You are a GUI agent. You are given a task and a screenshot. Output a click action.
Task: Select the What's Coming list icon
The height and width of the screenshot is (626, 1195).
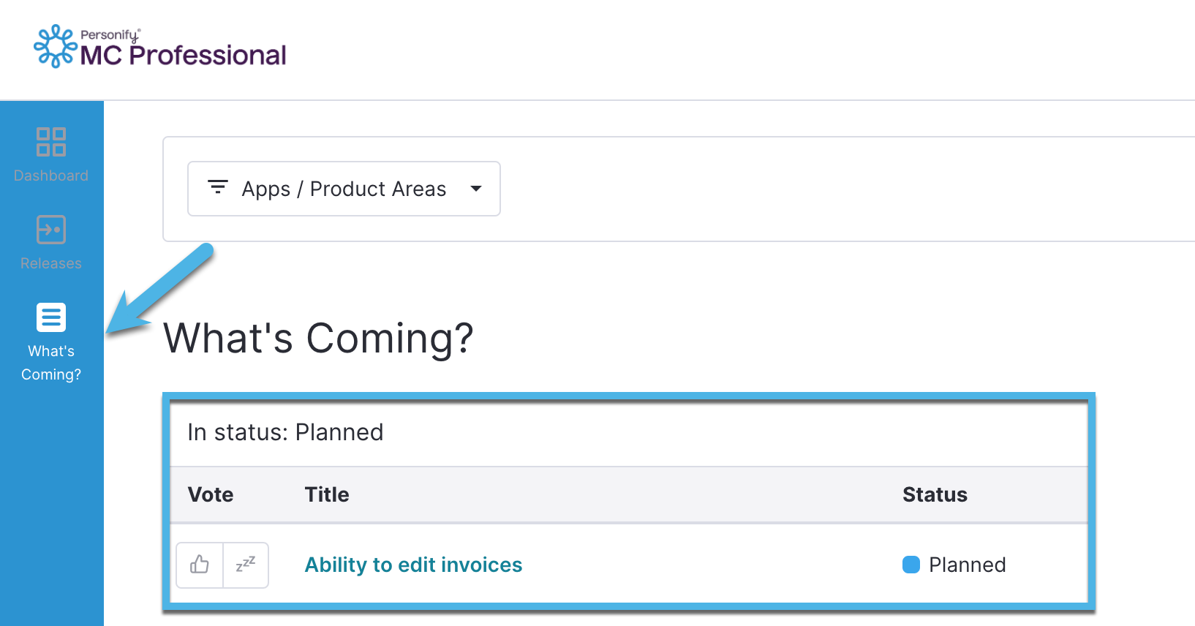(51, 317)
